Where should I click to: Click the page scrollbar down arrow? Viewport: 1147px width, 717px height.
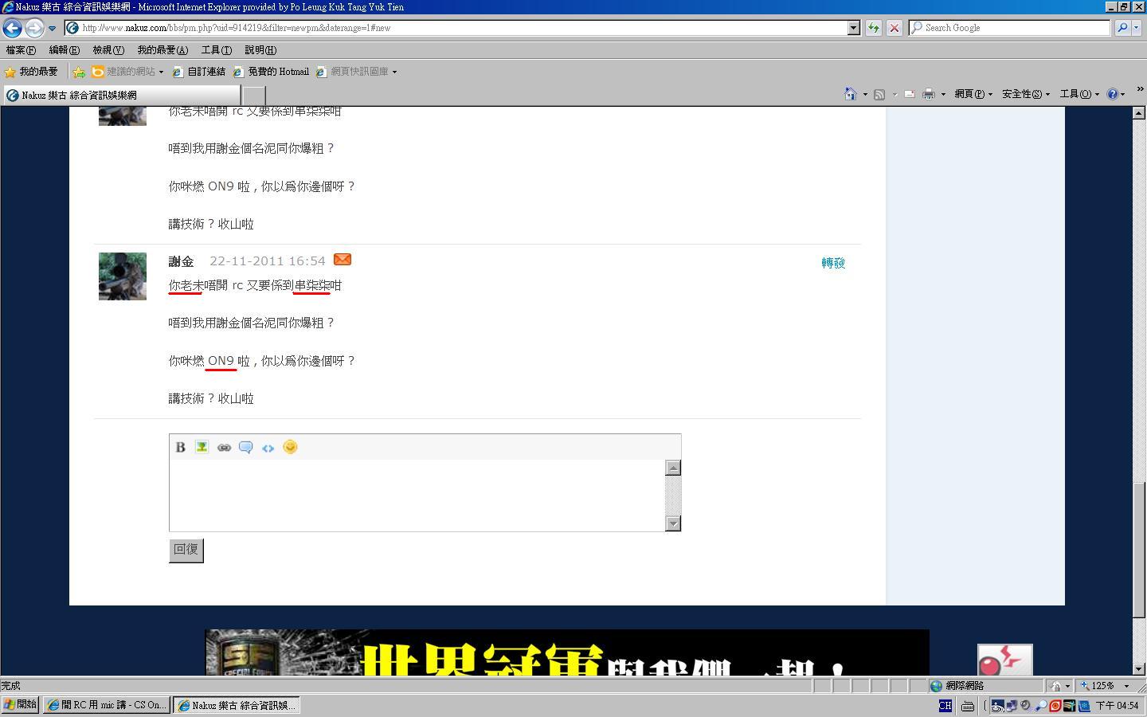tap(1139, 669)
